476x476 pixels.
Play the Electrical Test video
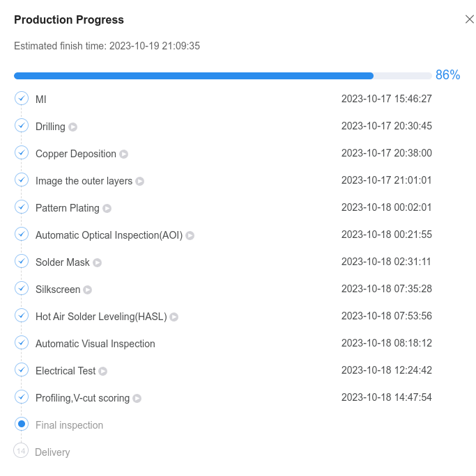(102, 372)
